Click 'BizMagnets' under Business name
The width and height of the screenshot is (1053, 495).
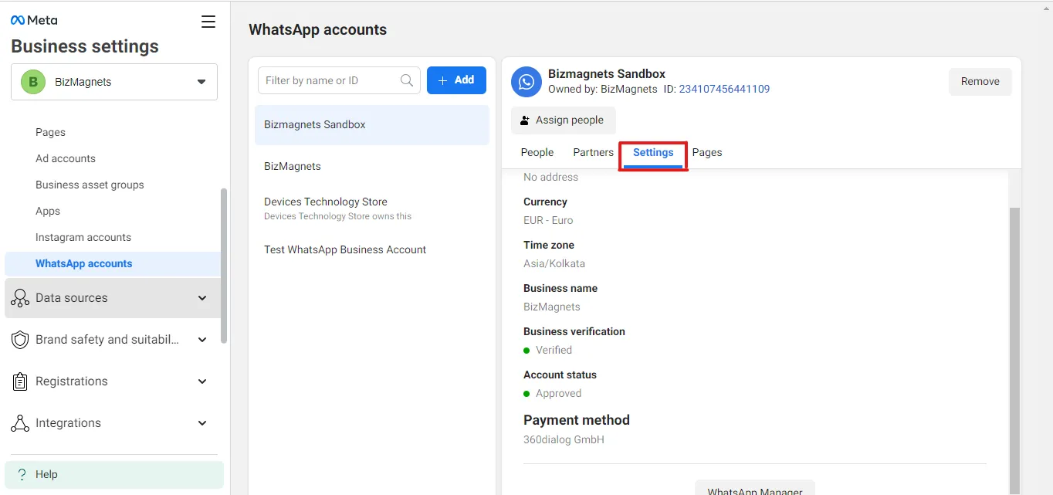(552, 307)
